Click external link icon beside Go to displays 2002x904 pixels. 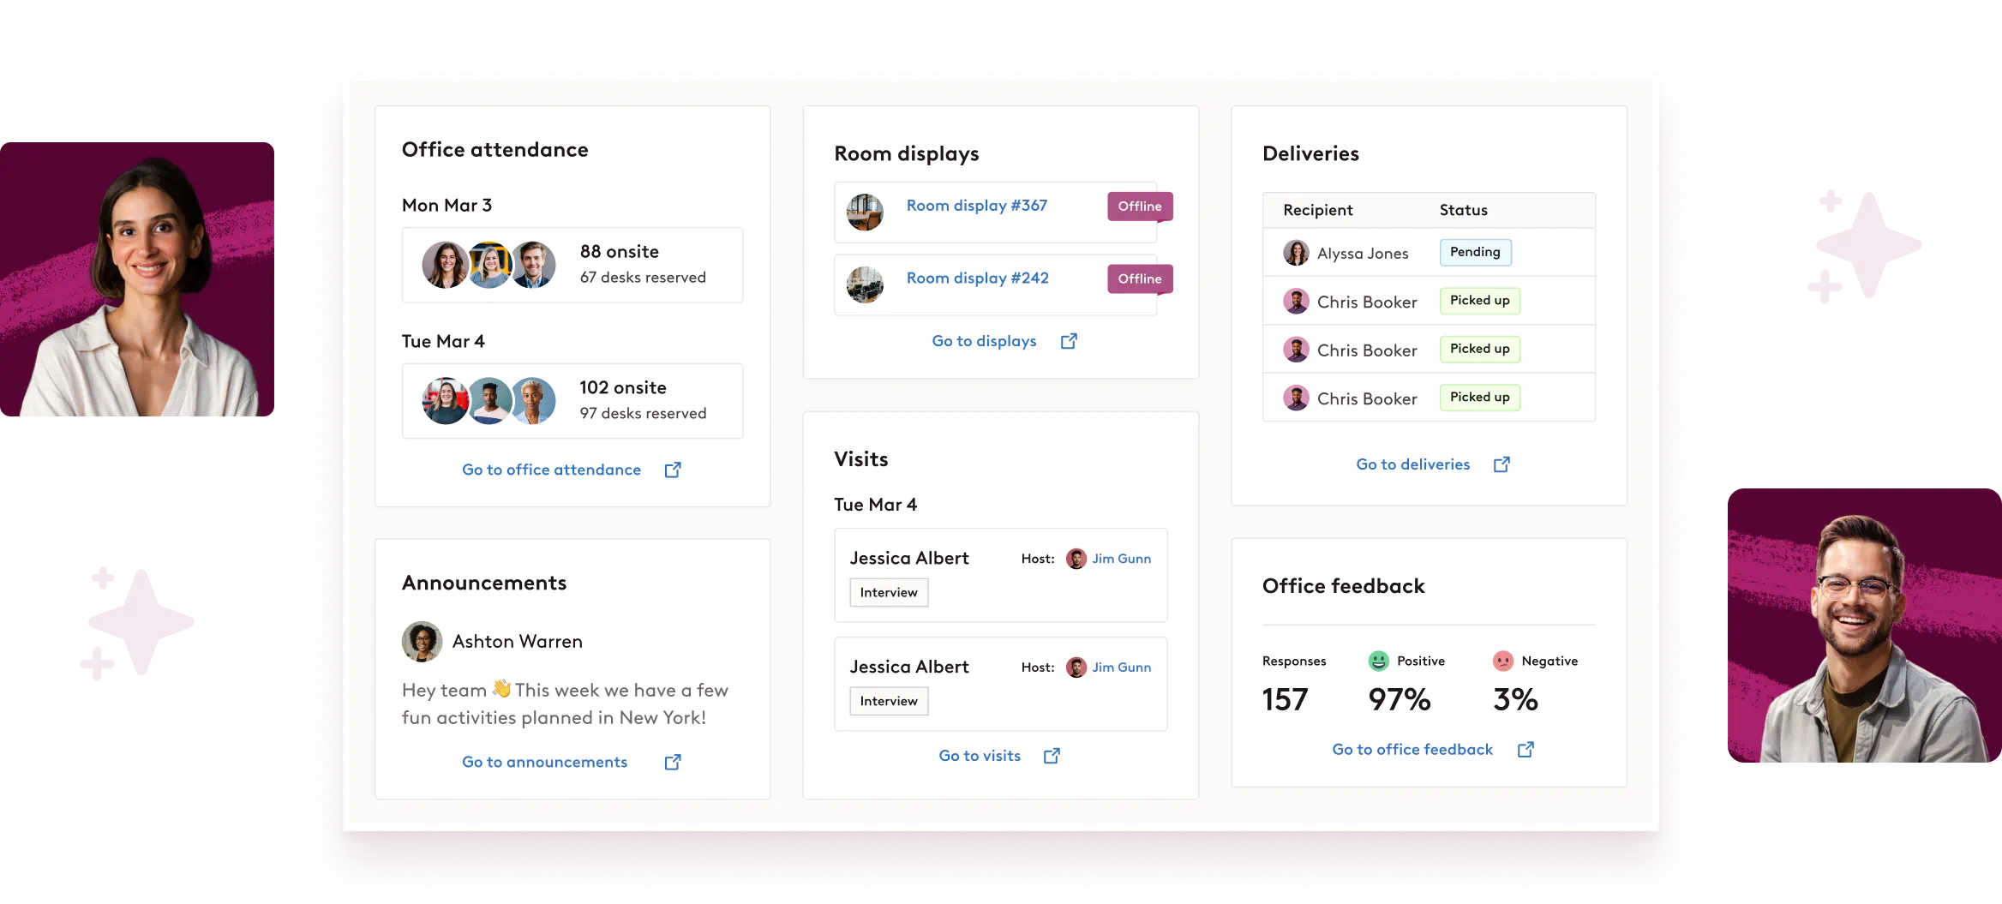[x=1069, y=341]
